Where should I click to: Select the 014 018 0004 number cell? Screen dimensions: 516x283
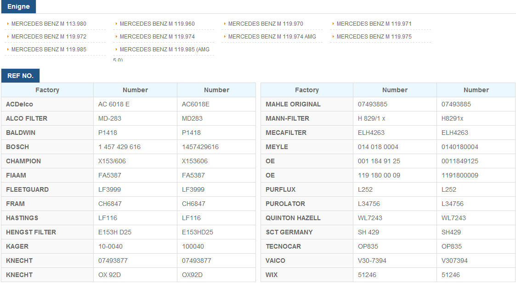click(x=395, y=147)
